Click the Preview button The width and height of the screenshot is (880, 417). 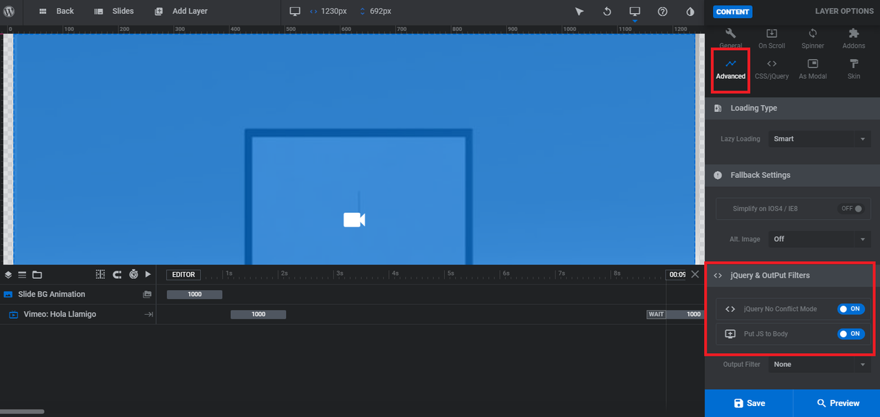837,403
